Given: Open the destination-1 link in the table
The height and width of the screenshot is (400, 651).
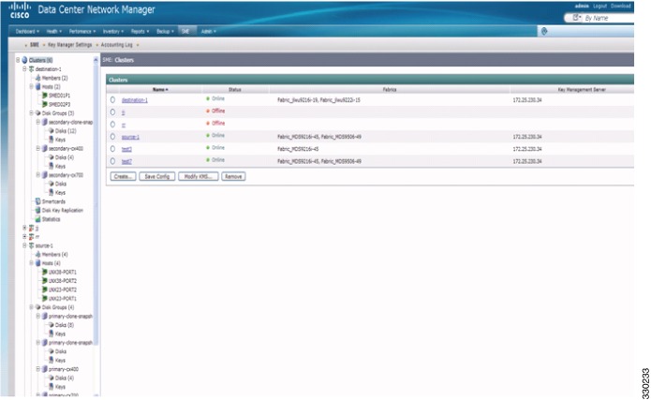Looking at the screenshot, I should pyautogui.click(x=135, y=100).
